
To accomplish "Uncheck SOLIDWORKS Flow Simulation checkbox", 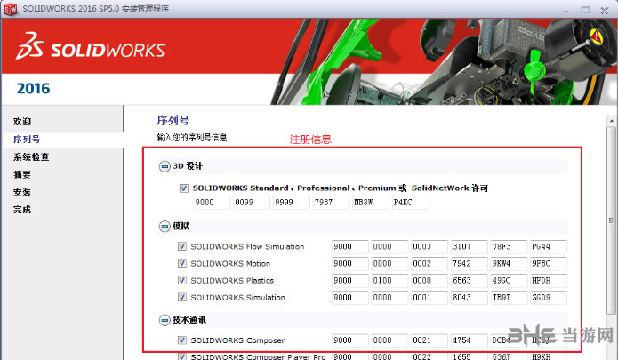I will [x=181, y=246].
